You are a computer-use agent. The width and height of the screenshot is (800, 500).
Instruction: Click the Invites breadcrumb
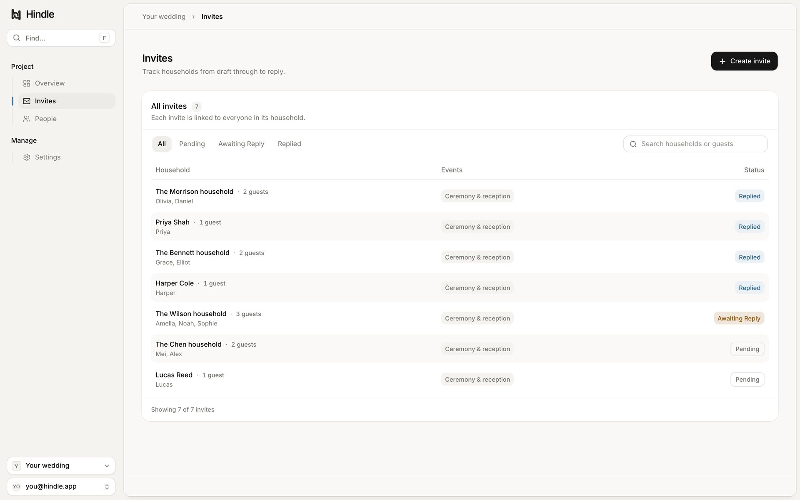(212, 17)
